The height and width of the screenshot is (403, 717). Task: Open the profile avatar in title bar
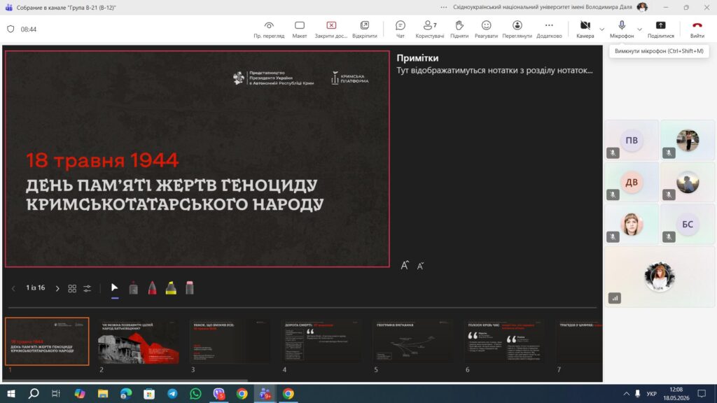point(642,7)
